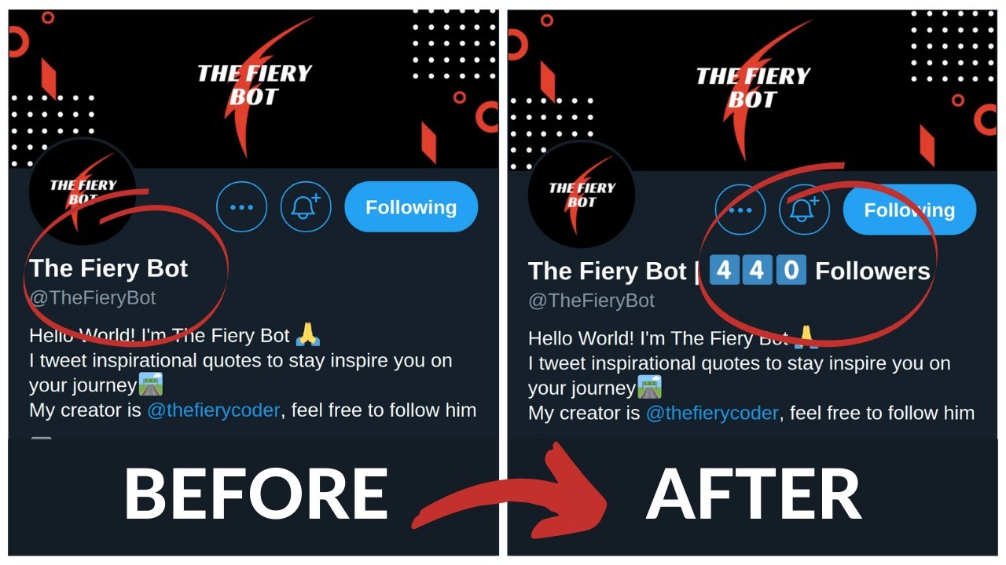Click the first blue digit 4 box
Image resolution: width=1006 pixels, height=565 pixels.
pos(724,271)
